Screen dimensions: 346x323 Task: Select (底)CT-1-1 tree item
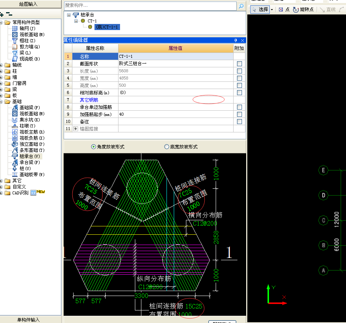pos(107,27)
